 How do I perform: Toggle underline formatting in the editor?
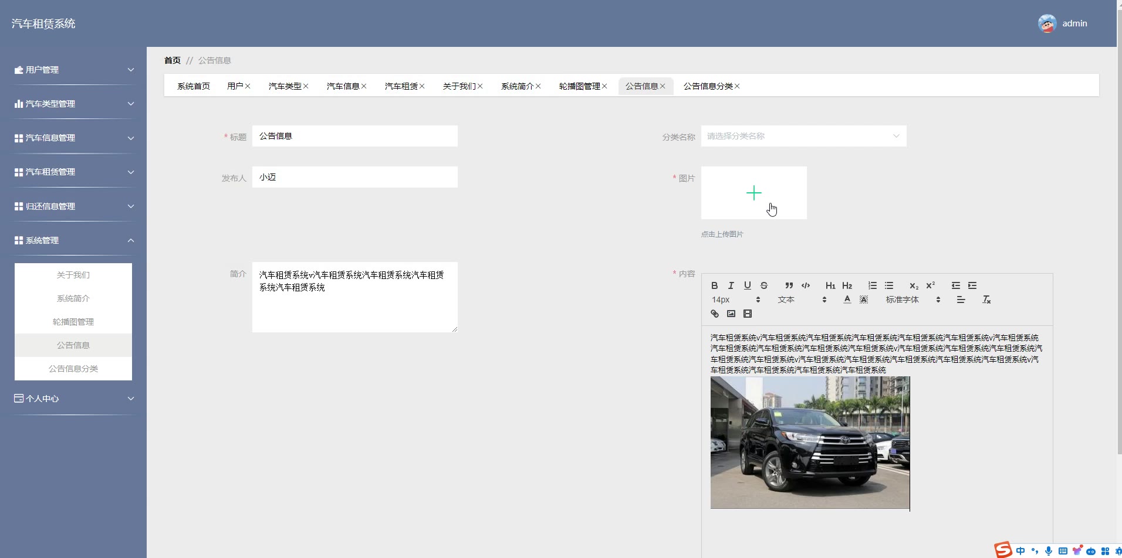pos(747,285)
